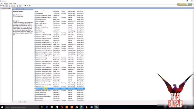Screen dimensions: 194x109
Task: Click the Export List toolbar icon
Action: [14, 6]
